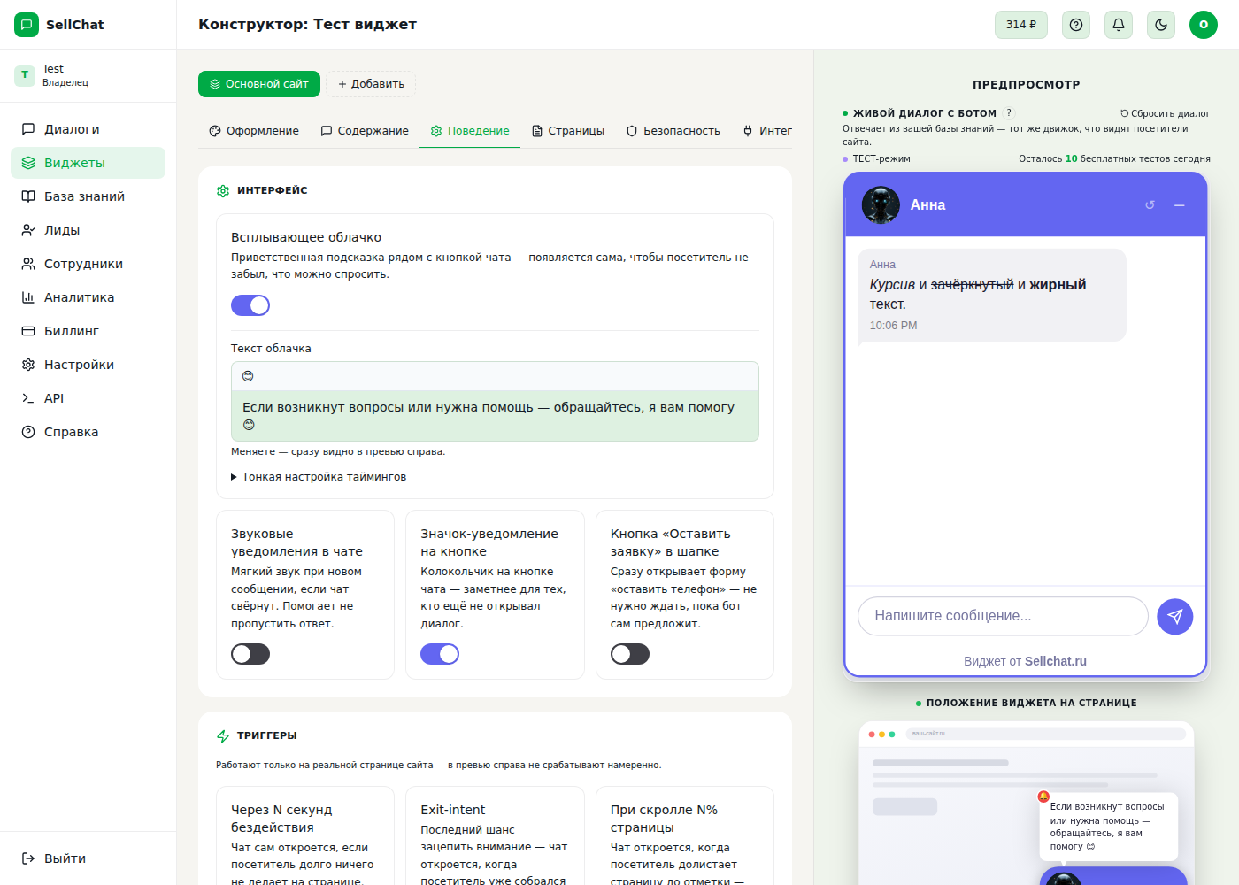
Task: Click Выйти to log out
Action: (88, 858)
